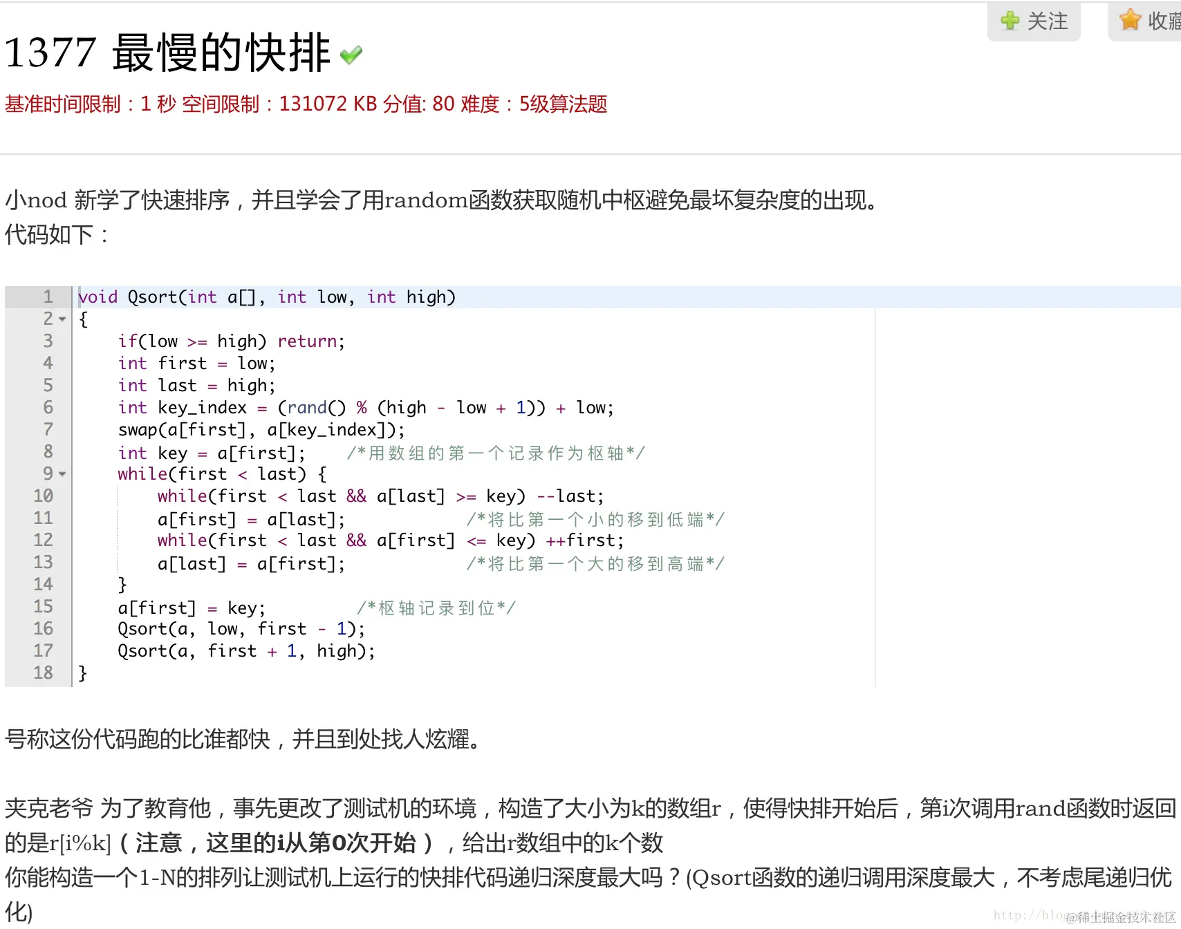1181x929 pixels.
Task: Click code line 'int last = high;'
Action: pyautogui.click(x=196, y=386)
